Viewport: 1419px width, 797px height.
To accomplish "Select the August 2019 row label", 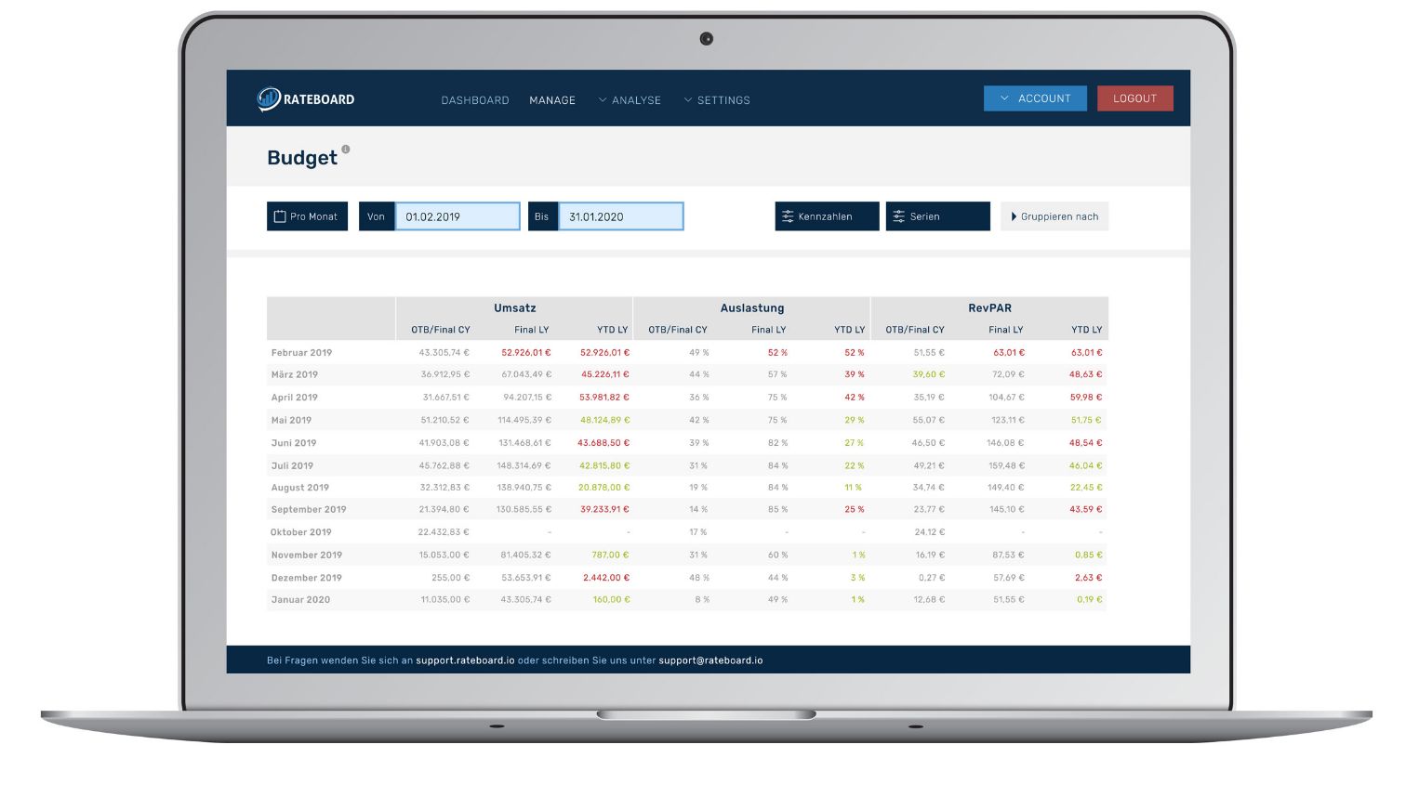I will point(299,488).
